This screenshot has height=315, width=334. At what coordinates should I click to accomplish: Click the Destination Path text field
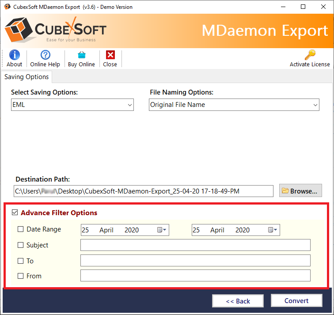pos(144,191)
